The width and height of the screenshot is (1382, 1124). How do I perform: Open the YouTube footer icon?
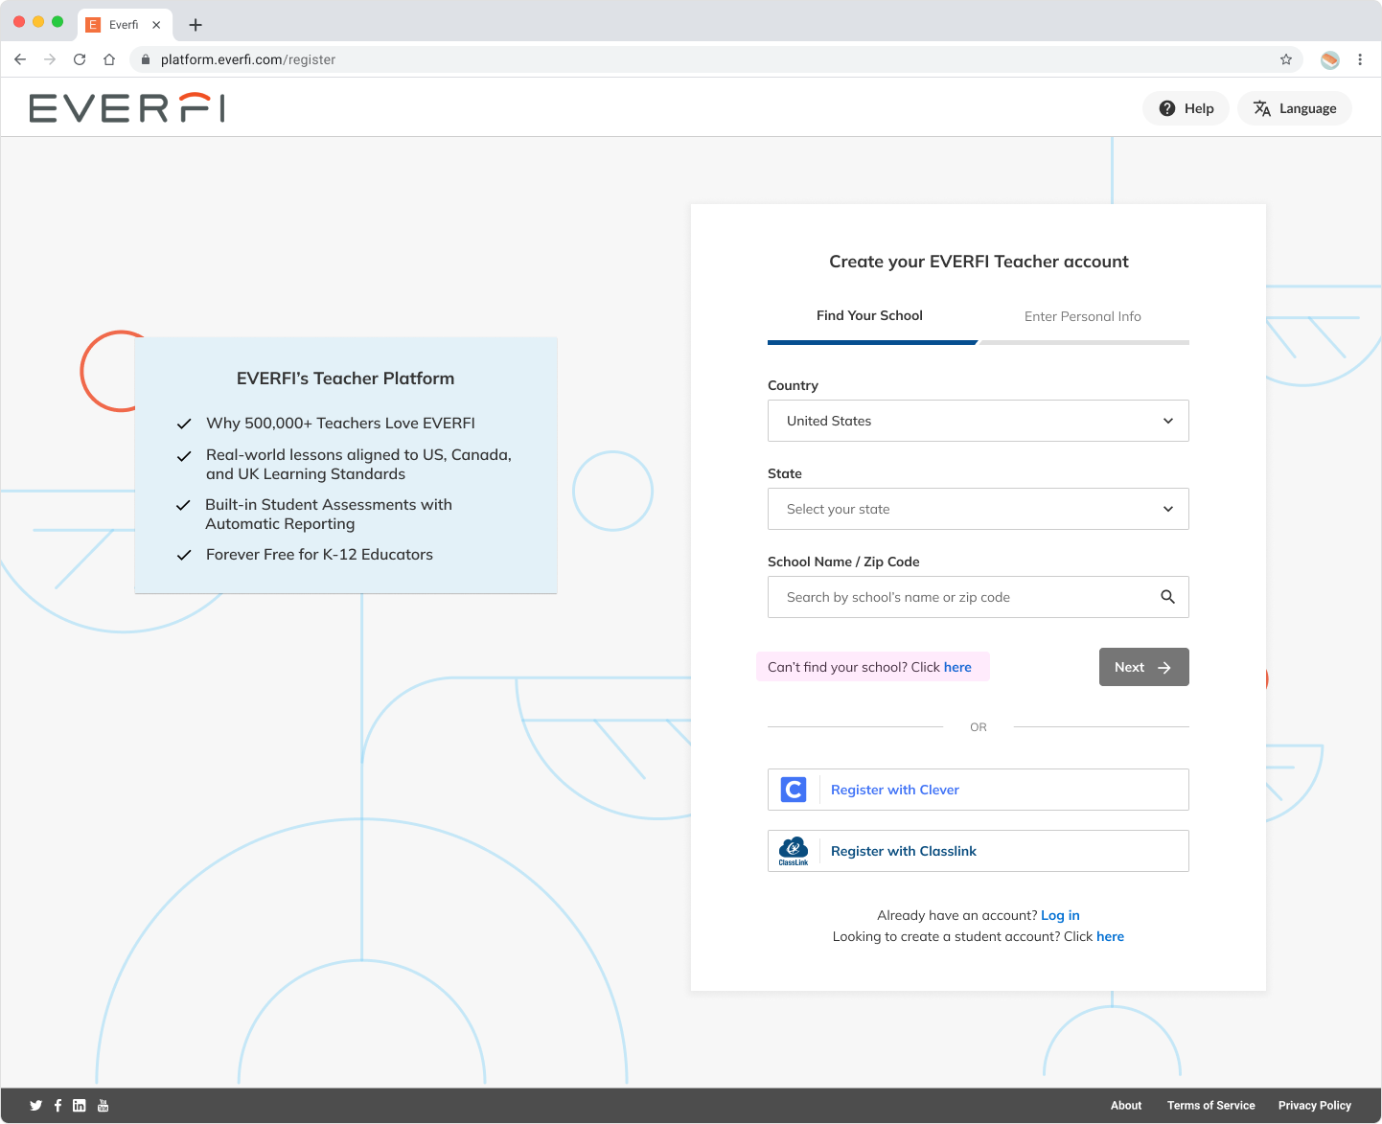(x=104, y=1106)
